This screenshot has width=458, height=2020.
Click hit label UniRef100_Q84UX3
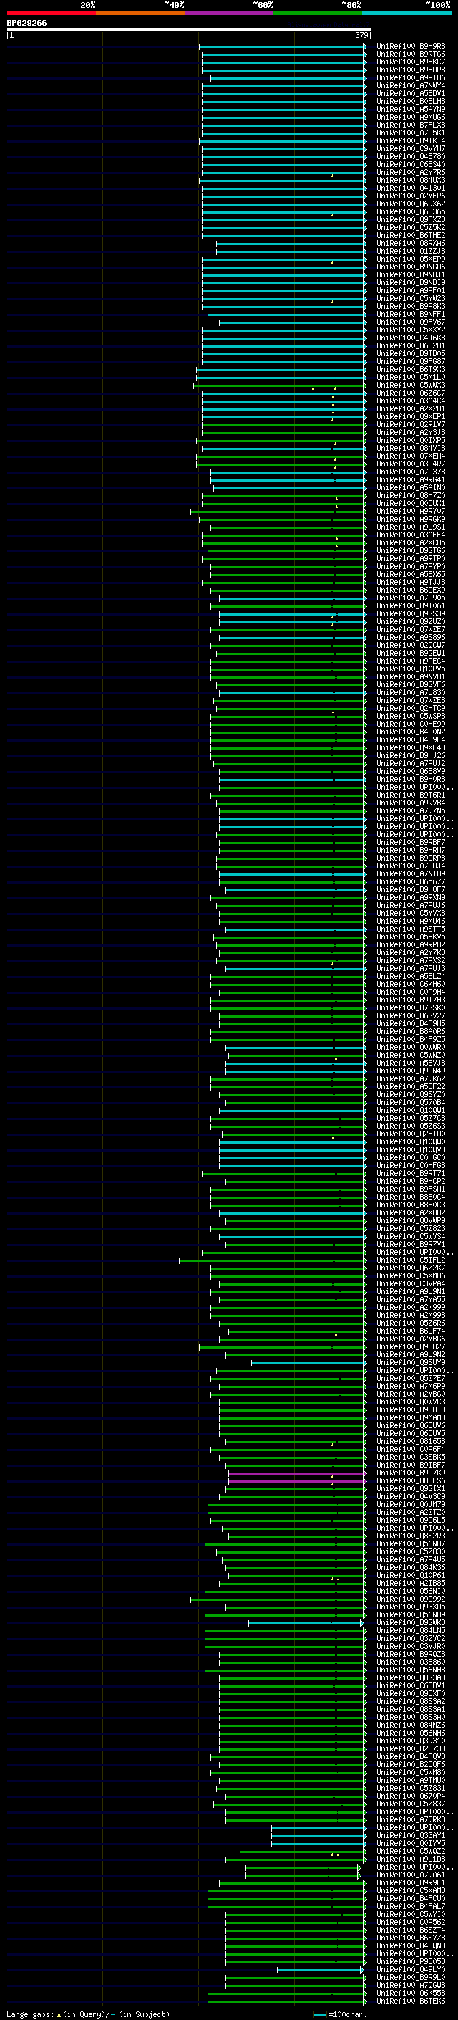[411, 181]
